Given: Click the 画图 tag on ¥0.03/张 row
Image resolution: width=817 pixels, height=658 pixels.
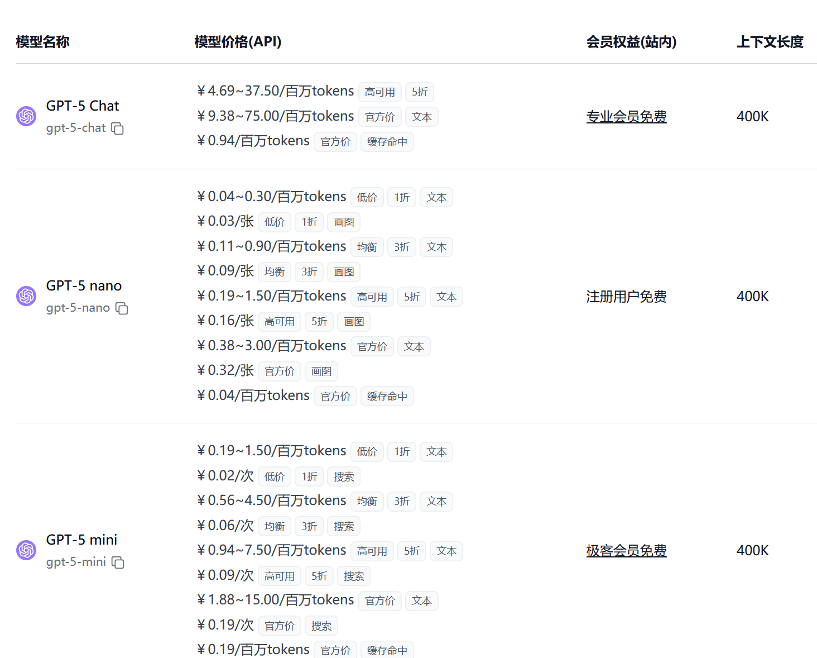Looking at the screenshot, I should [x=344, y=222].
